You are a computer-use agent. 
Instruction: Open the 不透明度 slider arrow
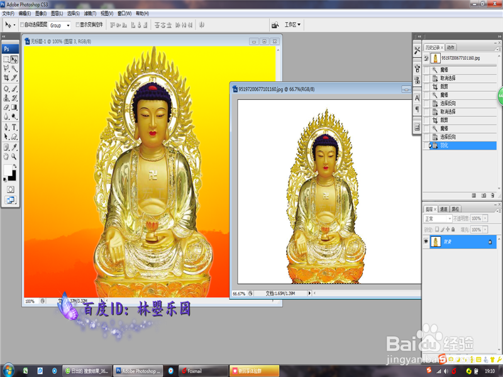coord(485,218)
